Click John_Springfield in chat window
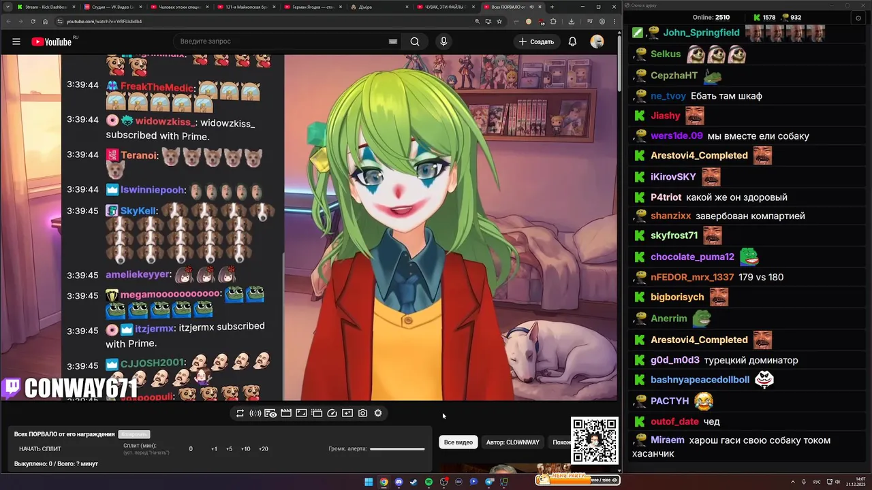 [x=701, y=33]
